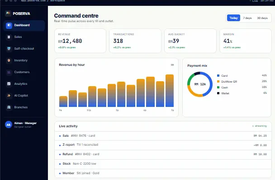Click the blue Card legend swatch
Viewport: 275px width, 180px height.
pyautogui.click(x=218, y=76)
